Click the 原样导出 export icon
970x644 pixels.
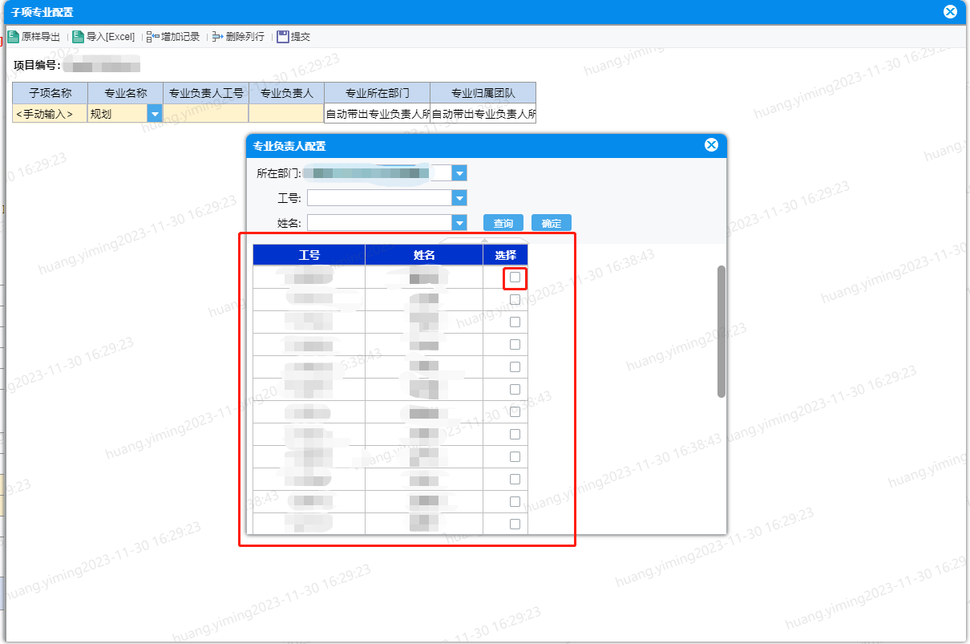(x=13, y=37)
